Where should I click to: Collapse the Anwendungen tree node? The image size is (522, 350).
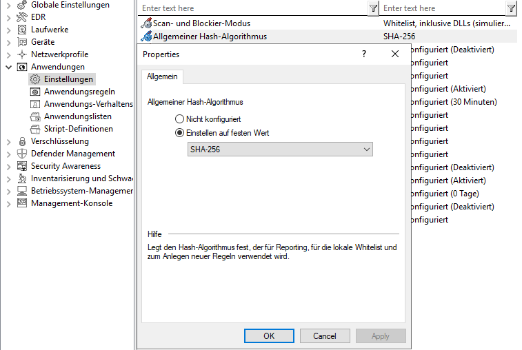tap(9, 67)
